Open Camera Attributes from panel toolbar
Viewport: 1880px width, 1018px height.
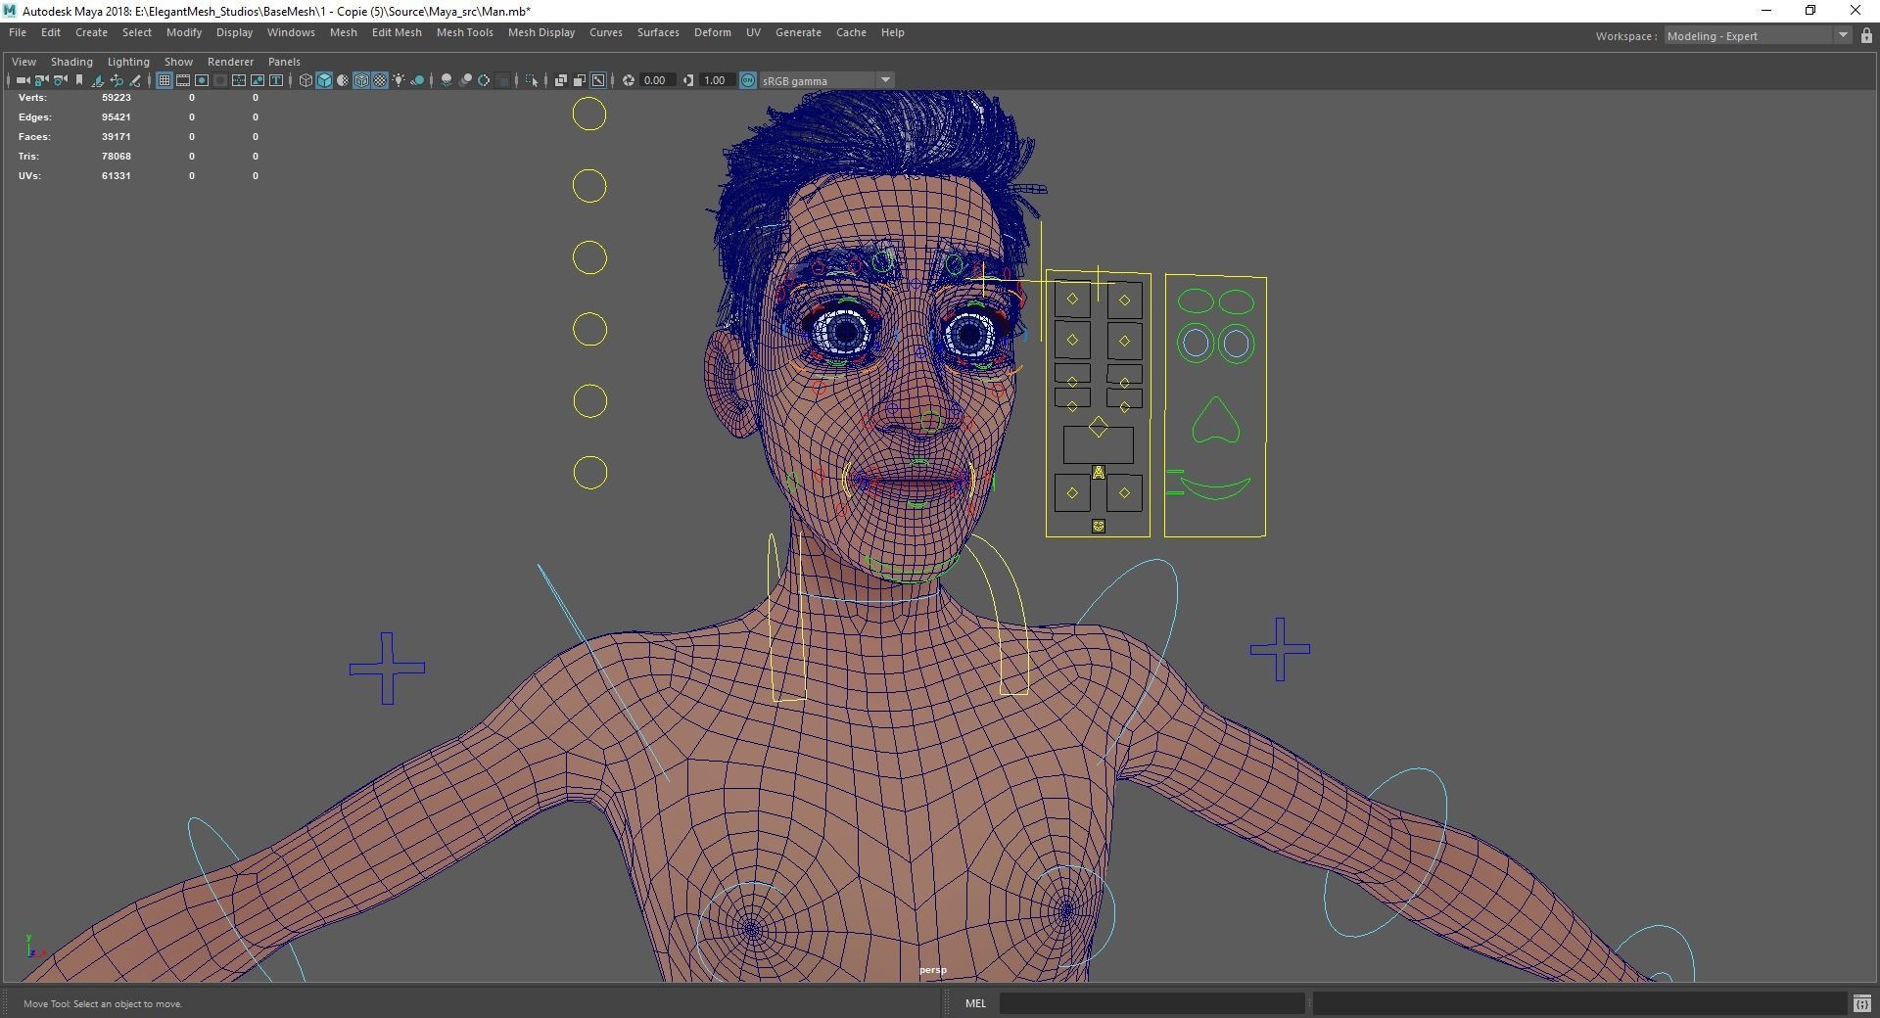click(60, 80)
